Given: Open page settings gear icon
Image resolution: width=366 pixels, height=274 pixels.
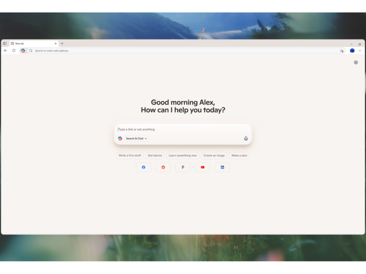Looking at the screenshot, I should (356, 62).
